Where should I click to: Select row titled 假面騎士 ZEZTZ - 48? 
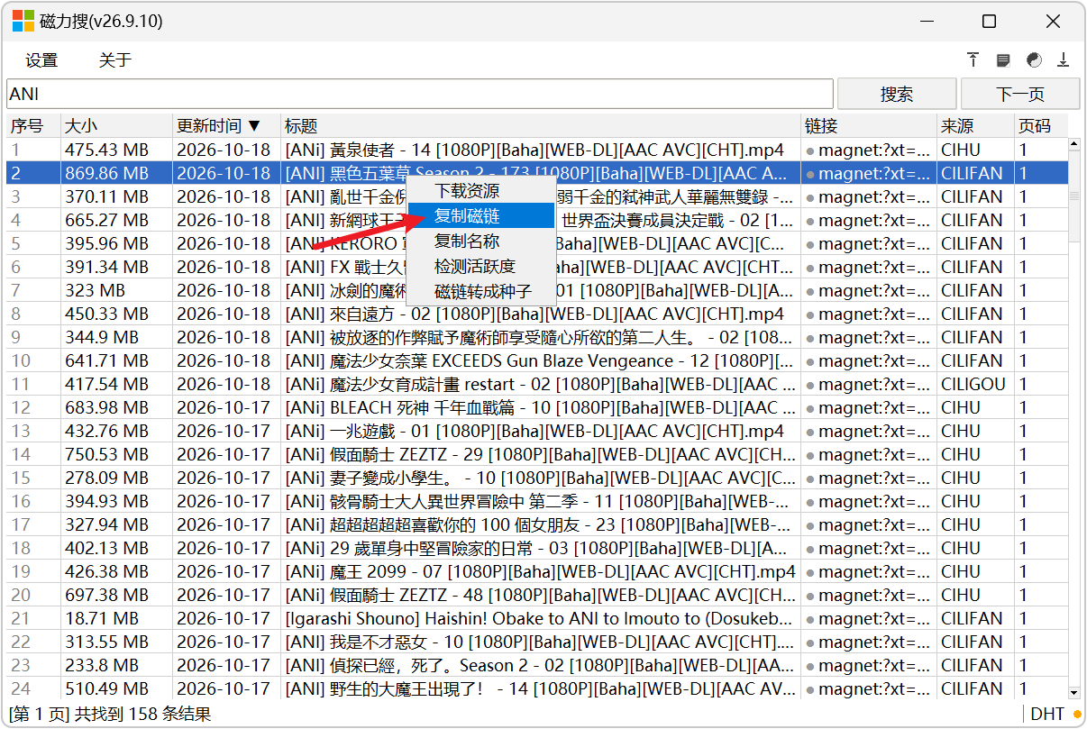536,595
